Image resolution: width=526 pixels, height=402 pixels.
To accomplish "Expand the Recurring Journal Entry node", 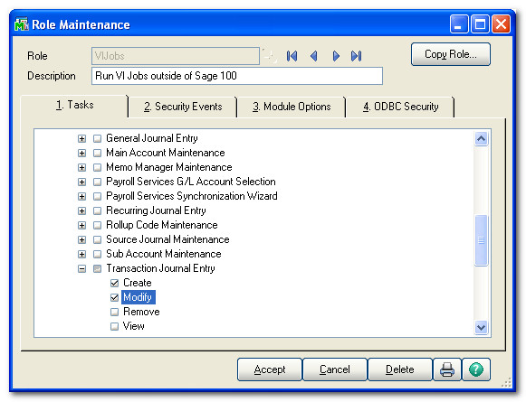I will (x=81, y=210).
